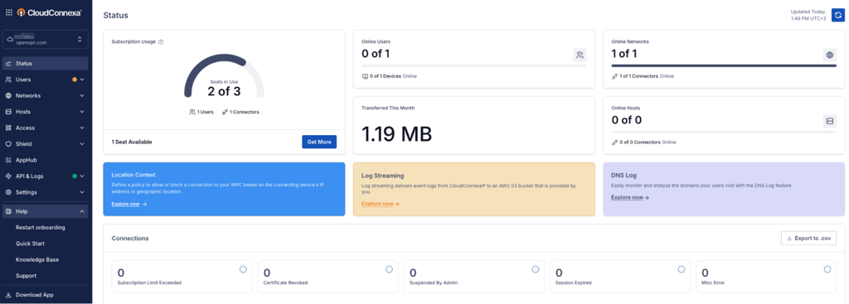Click the refresh icon next to Updated Today
The image size is (849, 304).
838,15
